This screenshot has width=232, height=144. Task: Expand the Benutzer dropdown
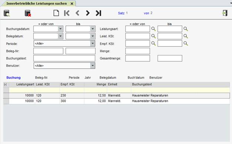93,66
